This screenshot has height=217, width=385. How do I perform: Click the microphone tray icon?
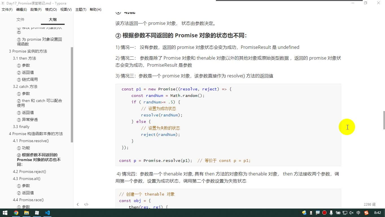(331, 213)
